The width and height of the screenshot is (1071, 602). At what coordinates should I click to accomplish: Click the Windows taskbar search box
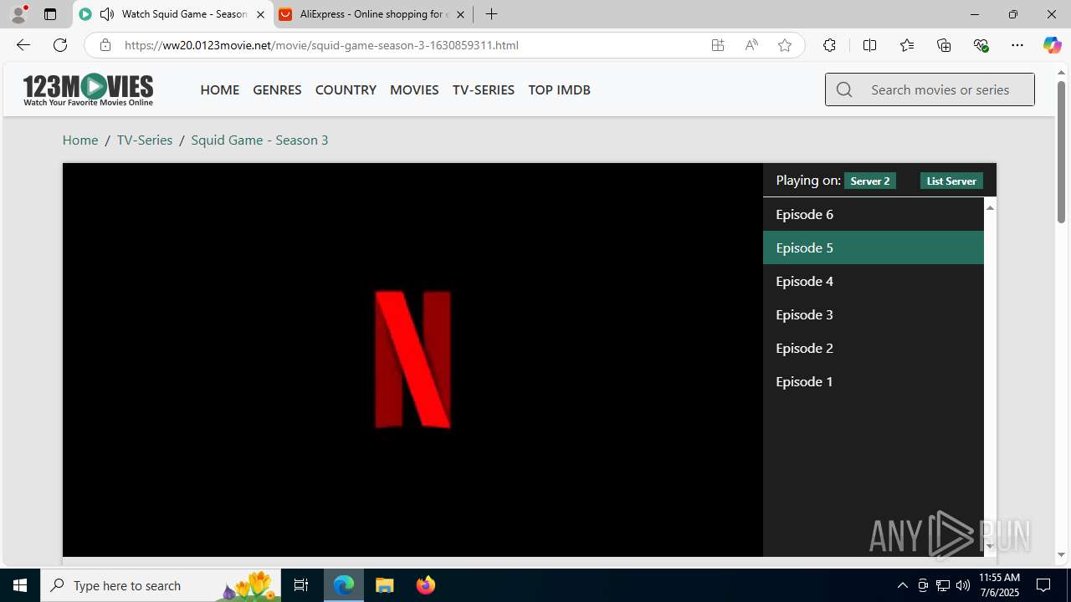click(x=161, y=585)
